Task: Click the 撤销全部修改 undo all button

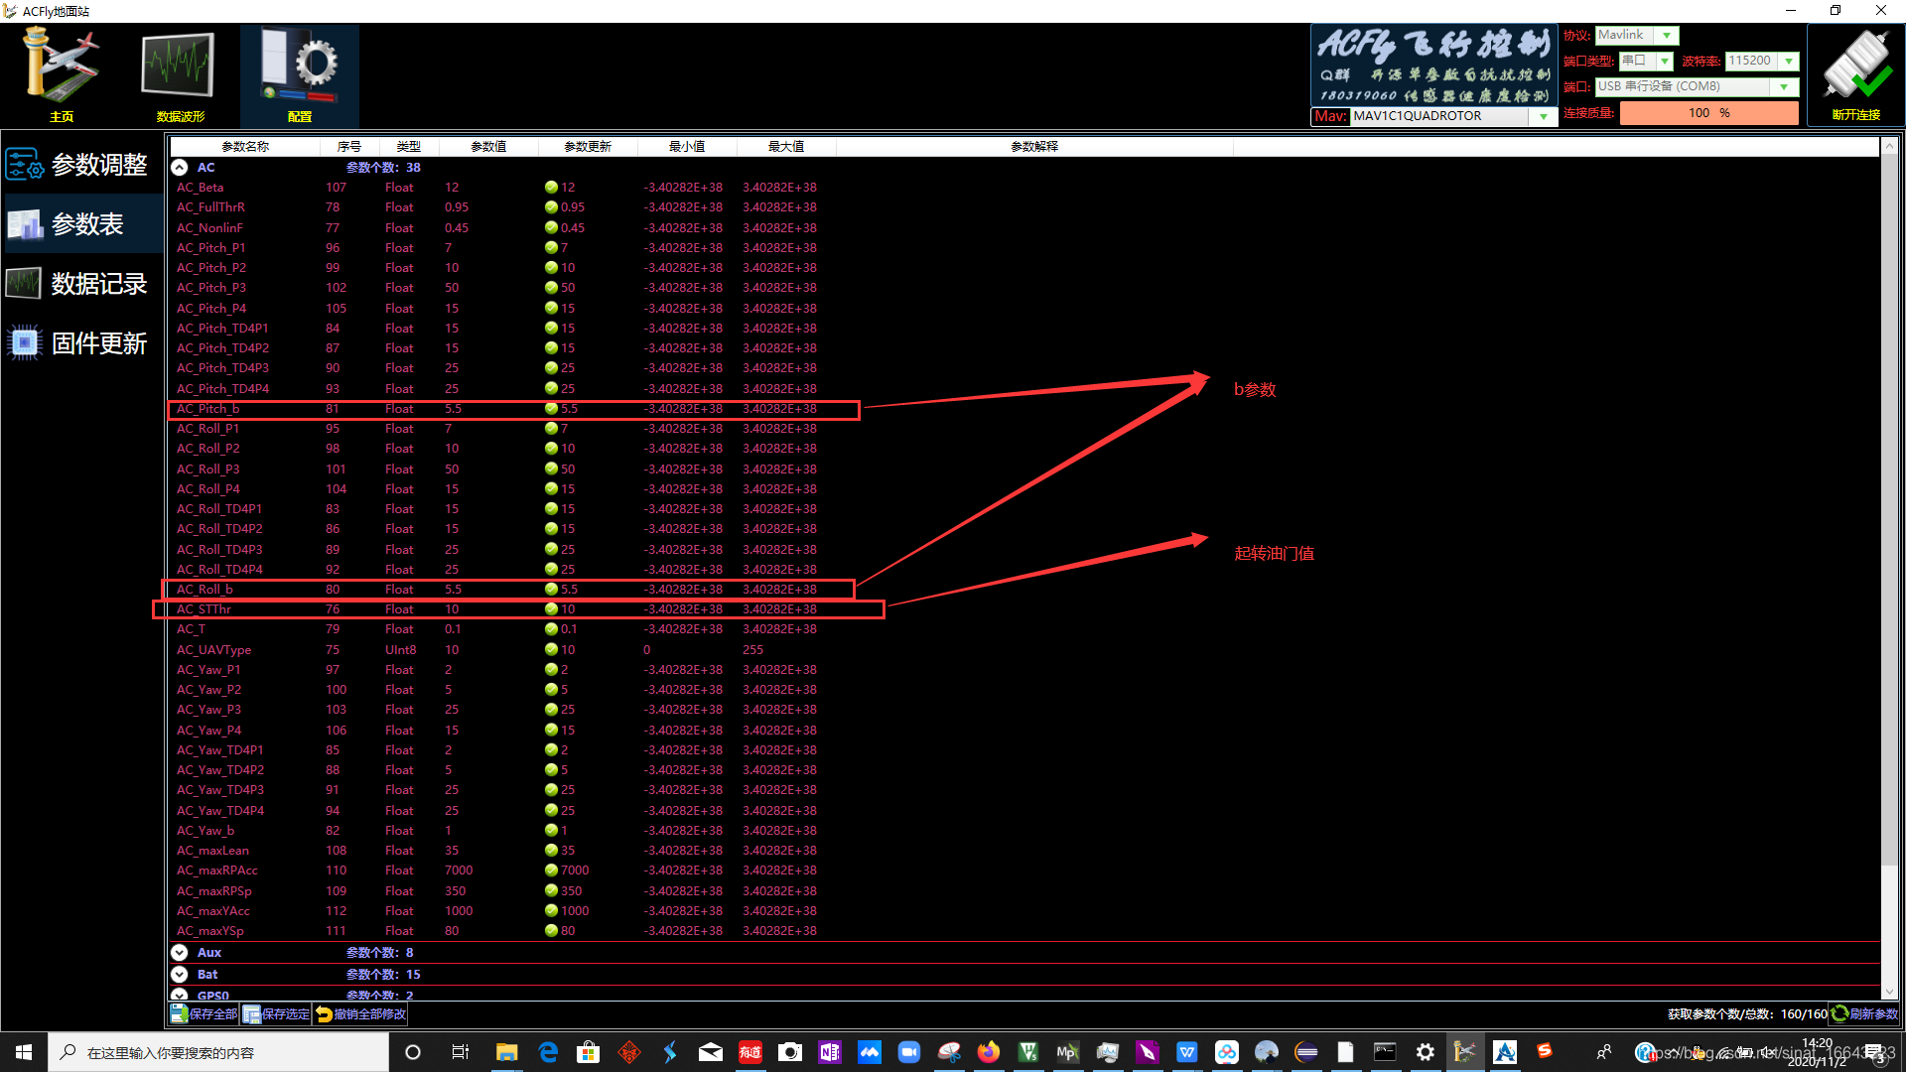Action: [x=360, y=1014]
